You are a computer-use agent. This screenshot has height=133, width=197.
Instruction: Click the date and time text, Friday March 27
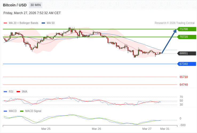(x=32, y=13)
